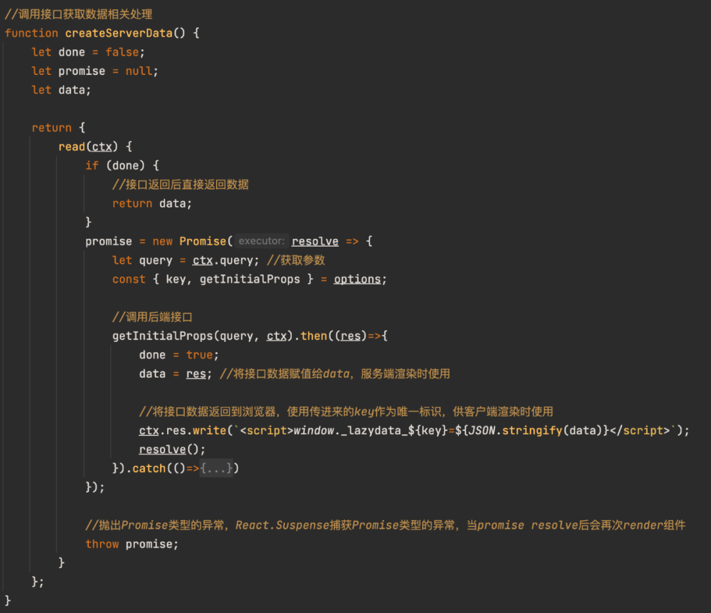Click the createServerData function name
Image resolution: width=711 pixels, height=613 pixels.
(118, 33)
